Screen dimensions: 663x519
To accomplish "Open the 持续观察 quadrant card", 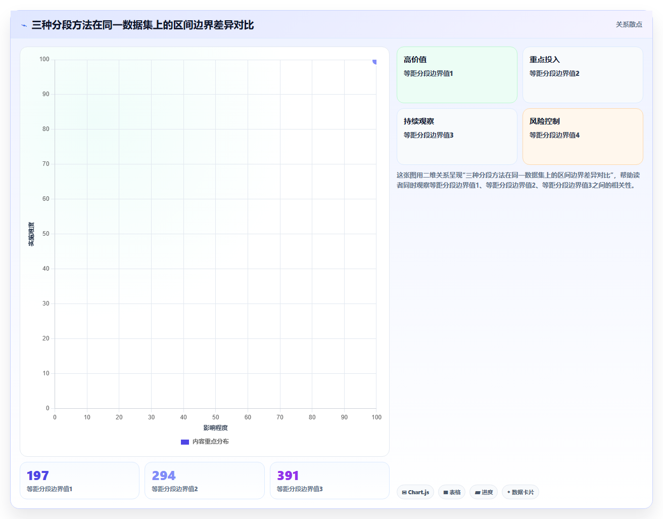I will point(457,137).
